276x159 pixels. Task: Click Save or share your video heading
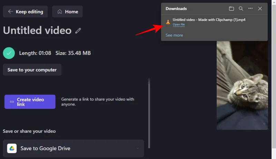[x=29, y=131]
